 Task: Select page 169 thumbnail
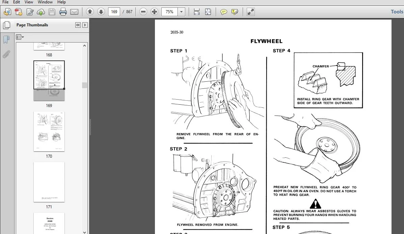[49, 81]
